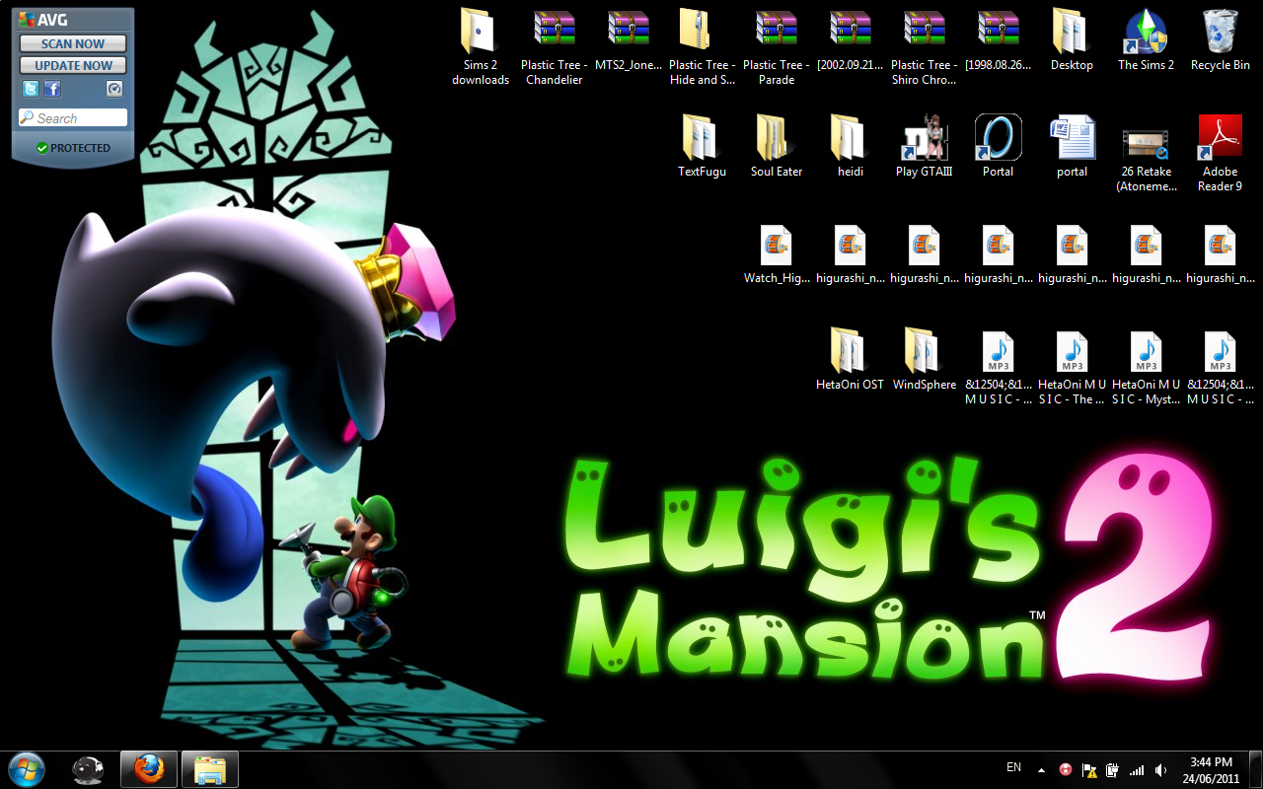Click the red circular tray icon
The image size is (1263, 789).
pos(1067,769)
